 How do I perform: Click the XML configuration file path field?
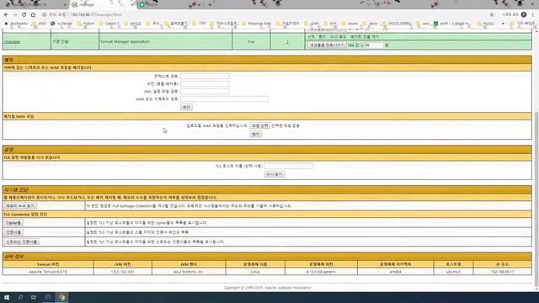click(205, 92)
